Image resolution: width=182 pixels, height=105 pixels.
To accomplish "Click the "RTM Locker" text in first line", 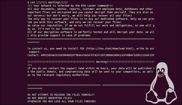I will tap(89, 6).
